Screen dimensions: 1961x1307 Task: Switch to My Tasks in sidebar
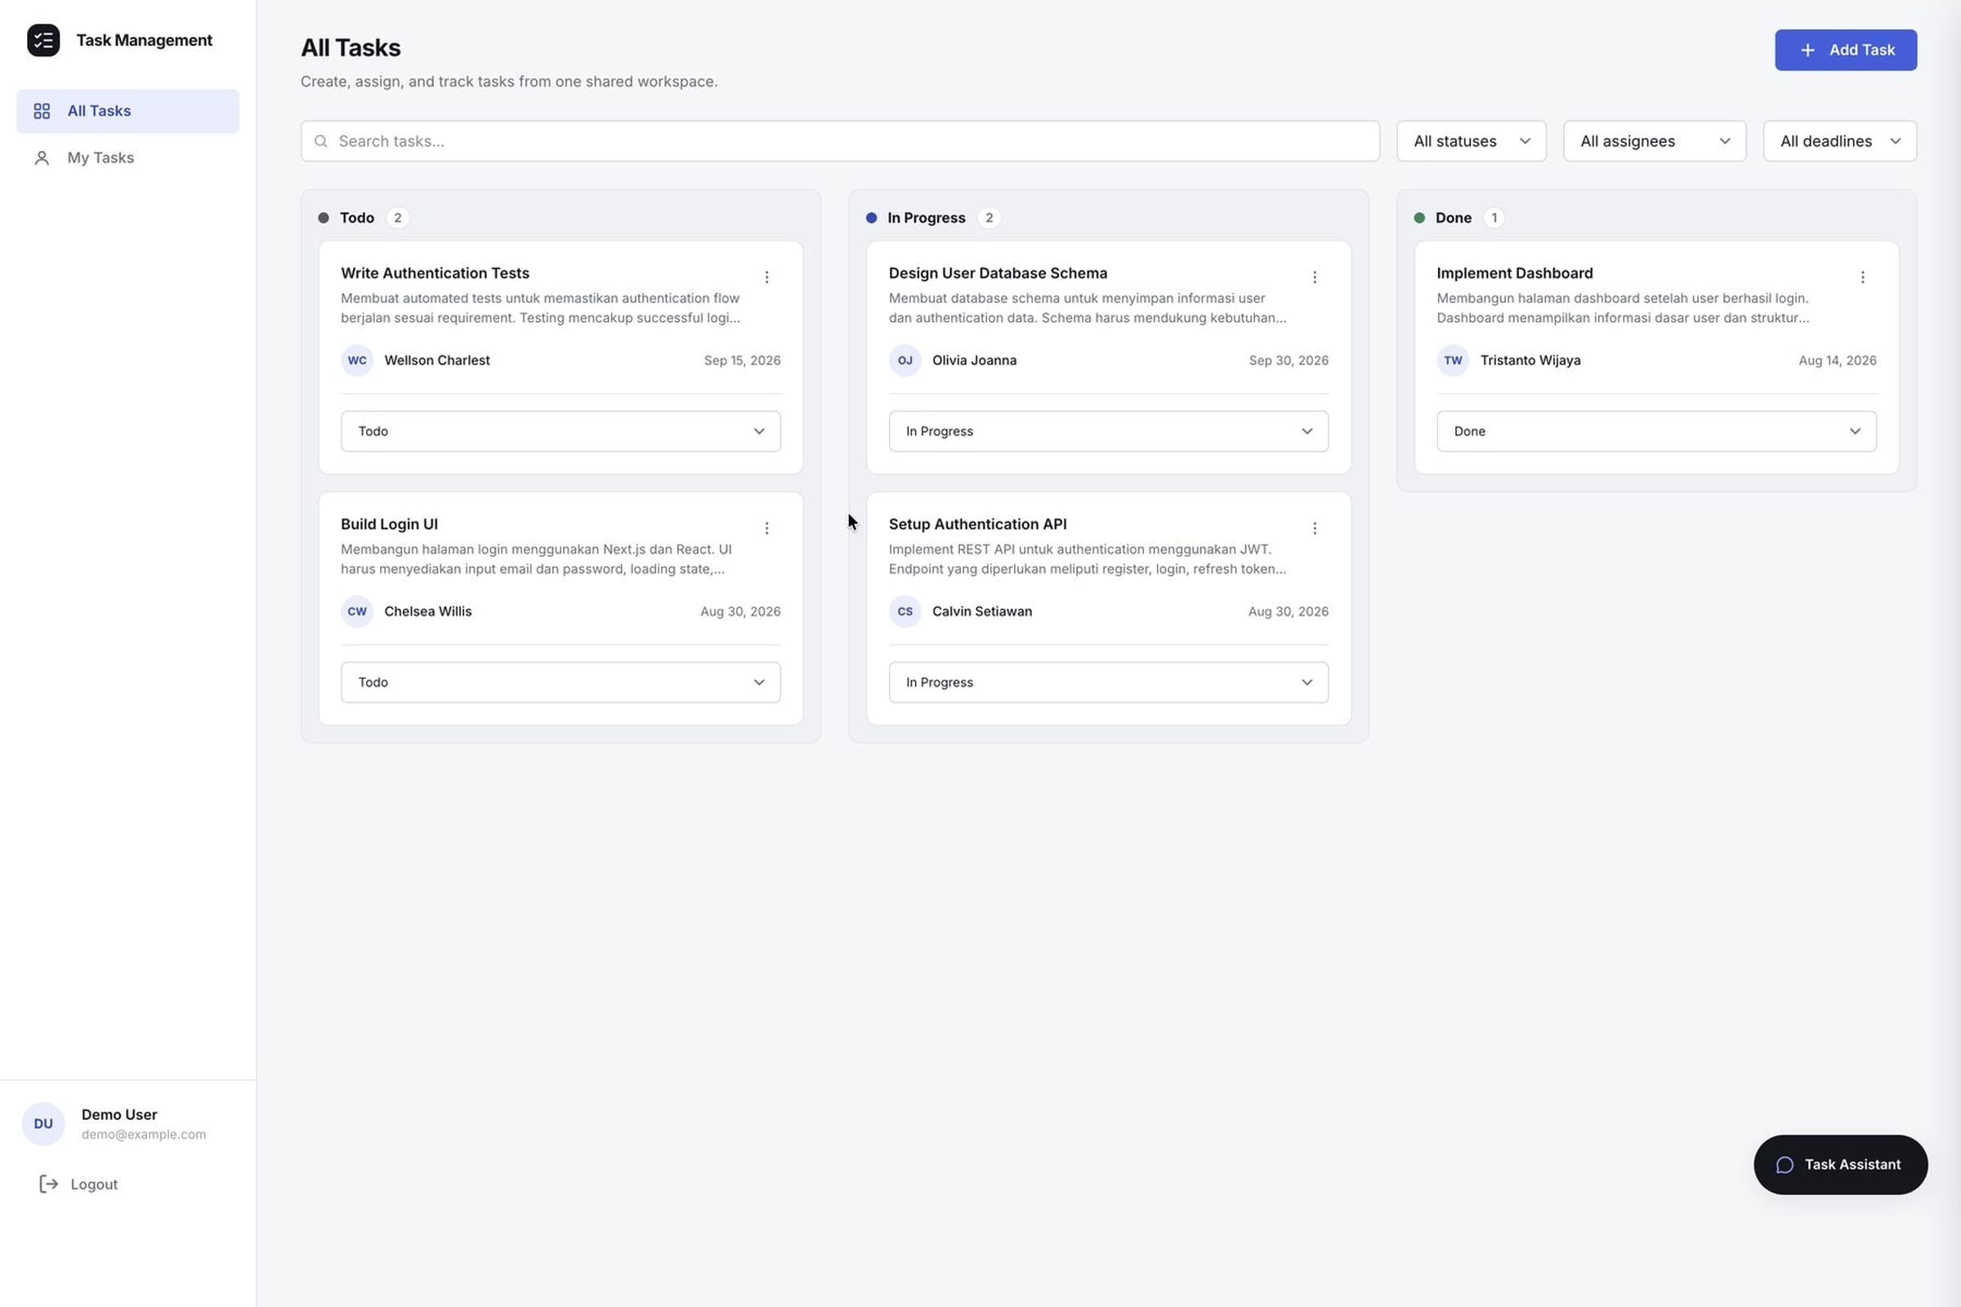[127, 158]
